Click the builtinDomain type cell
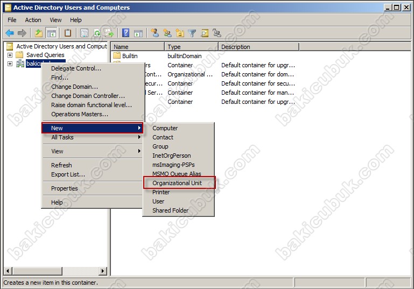The height and width of the screenshot is (289, 414). 184,56
